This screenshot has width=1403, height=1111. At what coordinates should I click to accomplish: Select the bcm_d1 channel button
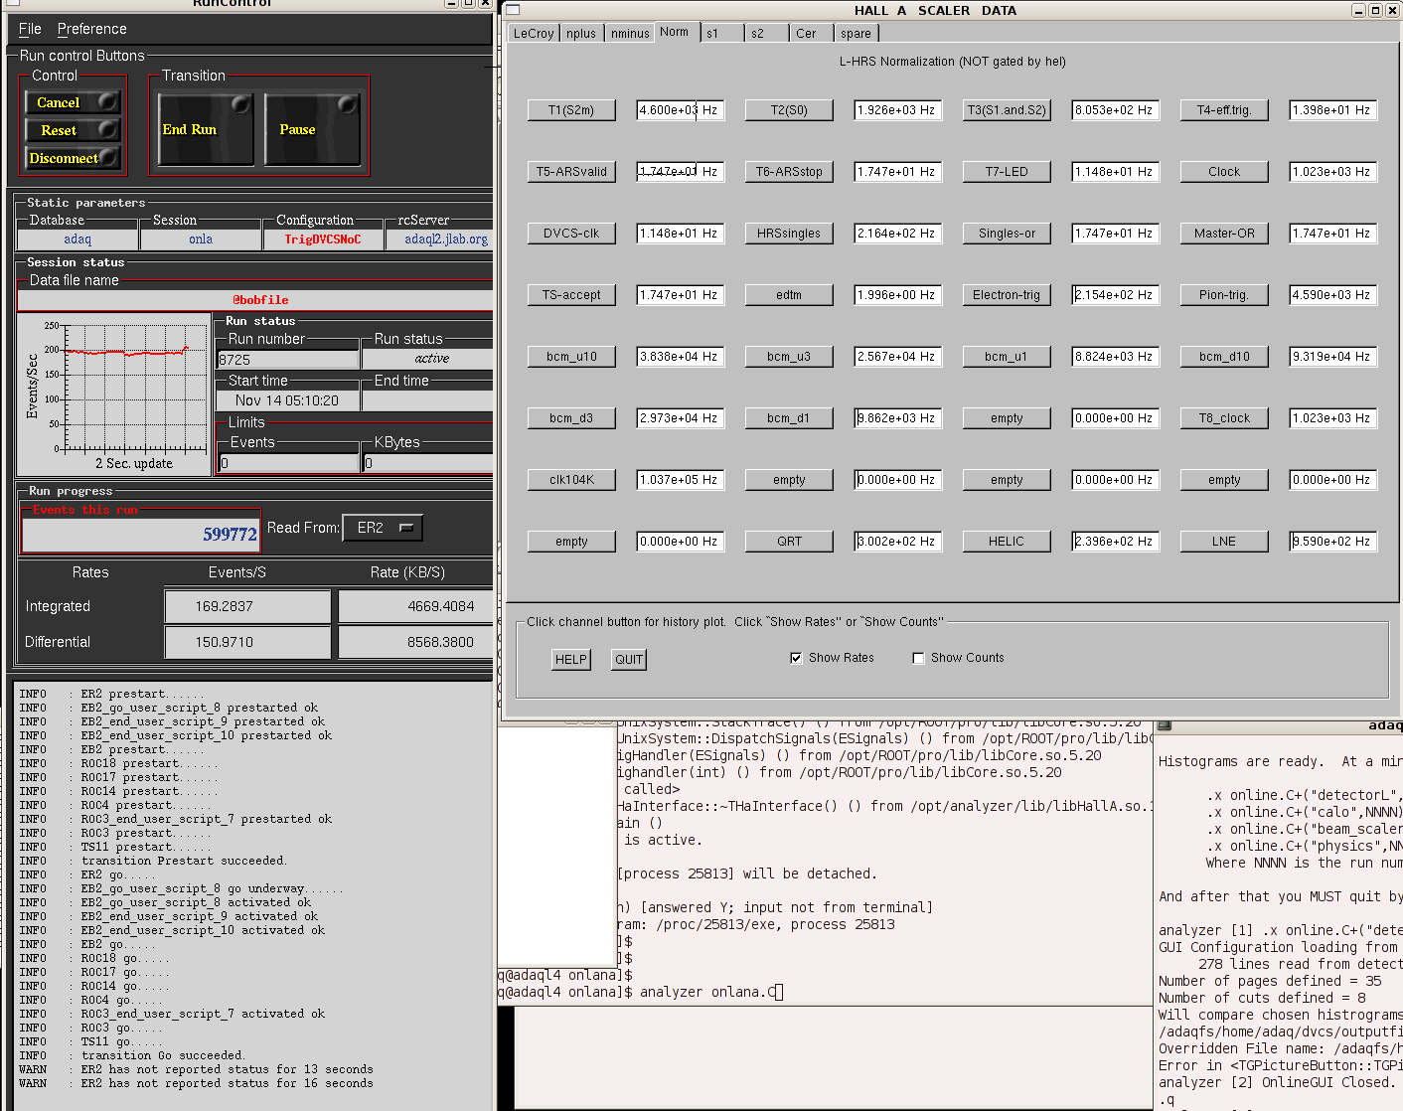[789, 418]
